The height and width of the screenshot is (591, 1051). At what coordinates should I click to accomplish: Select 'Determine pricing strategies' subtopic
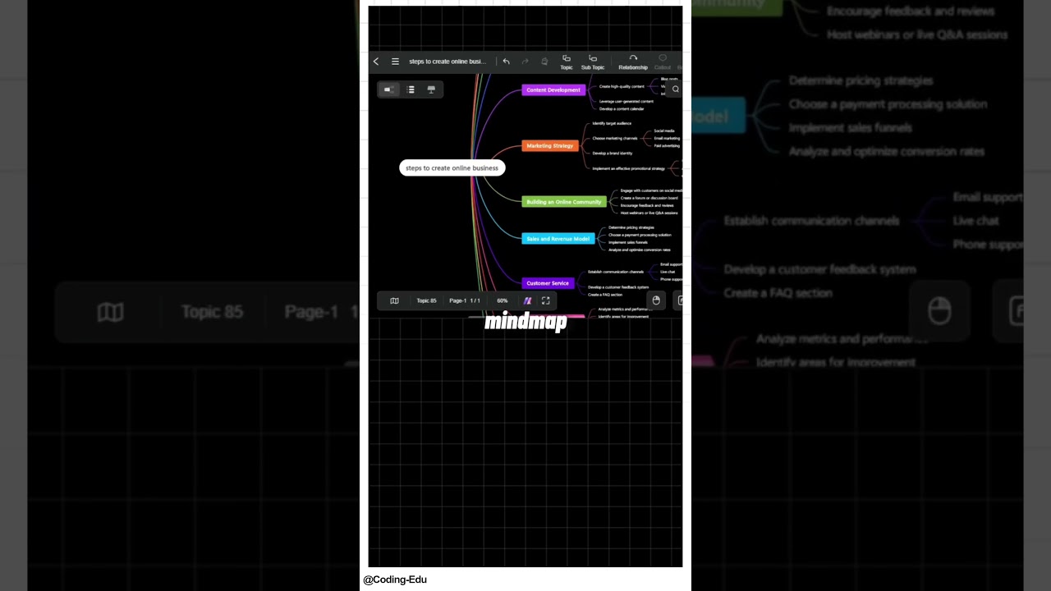(631, 227)
